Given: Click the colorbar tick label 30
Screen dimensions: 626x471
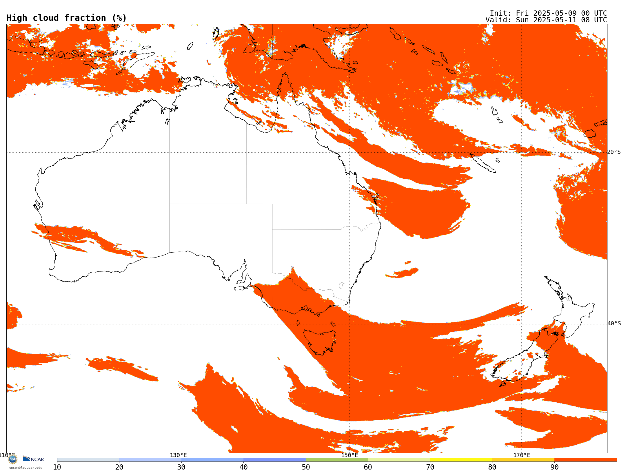Looking at the screenshot, I should (181, 467).
